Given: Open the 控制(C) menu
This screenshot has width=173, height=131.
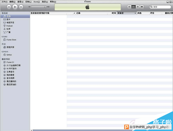Looking at the screenshot, I should coord(29,2).
